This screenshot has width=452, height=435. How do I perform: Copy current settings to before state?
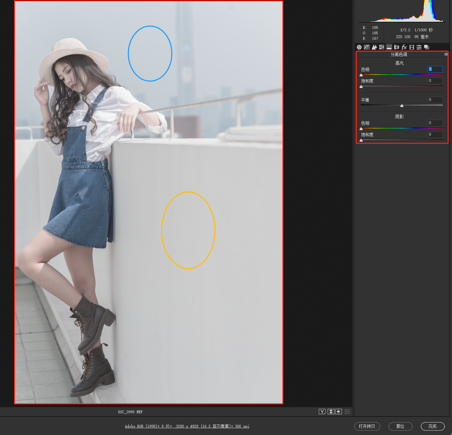[338, 412]
